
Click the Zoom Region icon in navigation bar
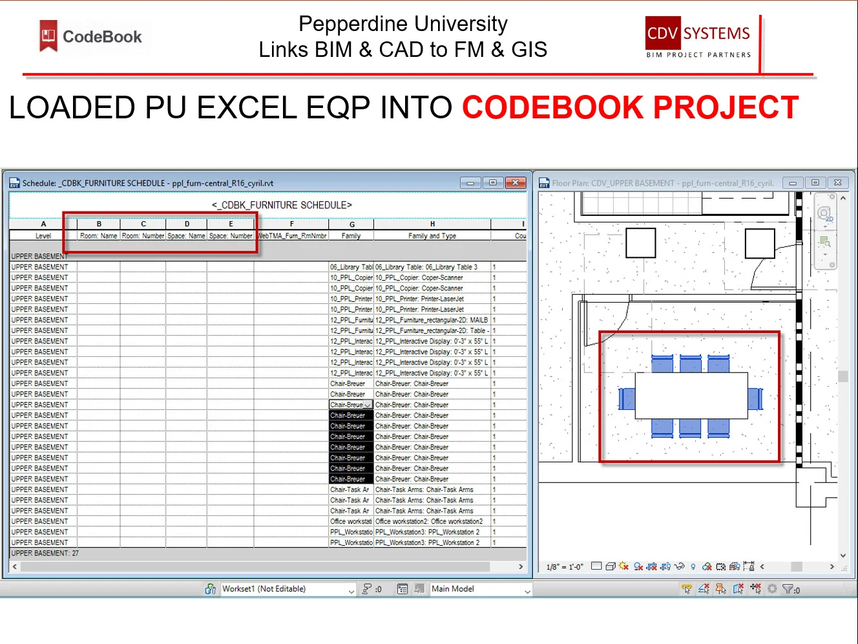[825, 242]
